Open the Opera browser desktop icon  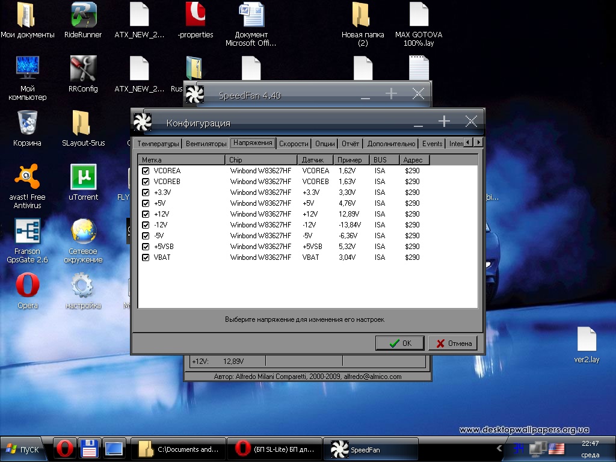pos(28,286)
